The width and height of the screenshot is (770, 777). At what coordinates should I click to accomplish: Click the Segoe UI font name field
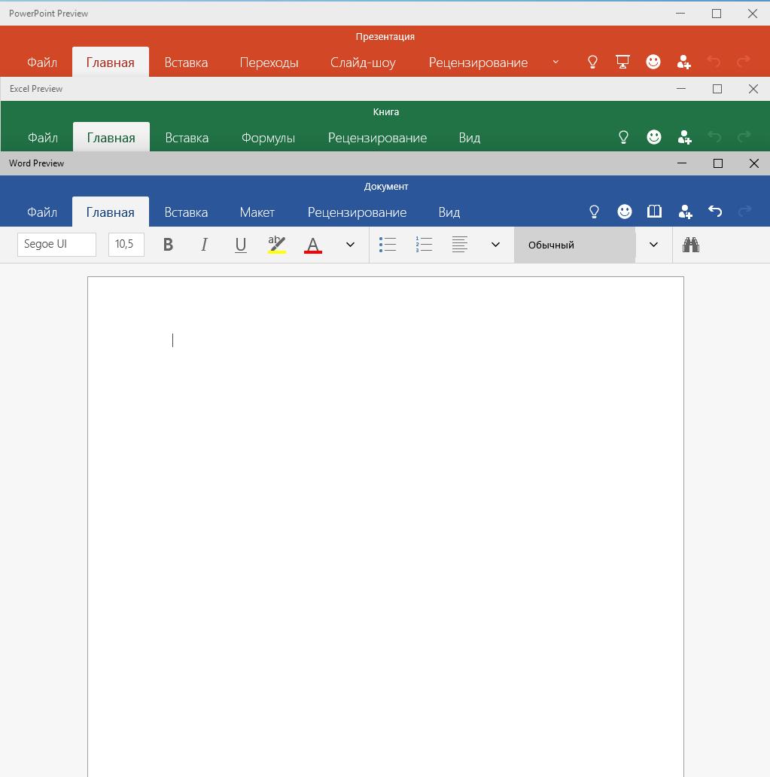coord(56,244)
